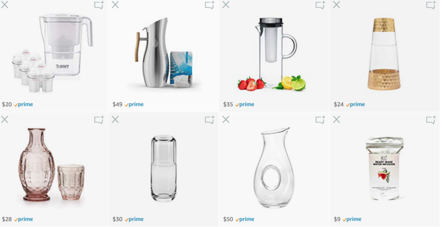Click the $50 price on glass decanter
Image resolution: width=443 pixels, height=227 pixels.
point(228,219)
